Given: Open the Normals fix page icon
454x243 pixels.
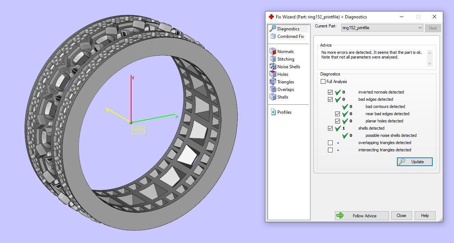Looking at the screenshot, I should pos(273,52).
